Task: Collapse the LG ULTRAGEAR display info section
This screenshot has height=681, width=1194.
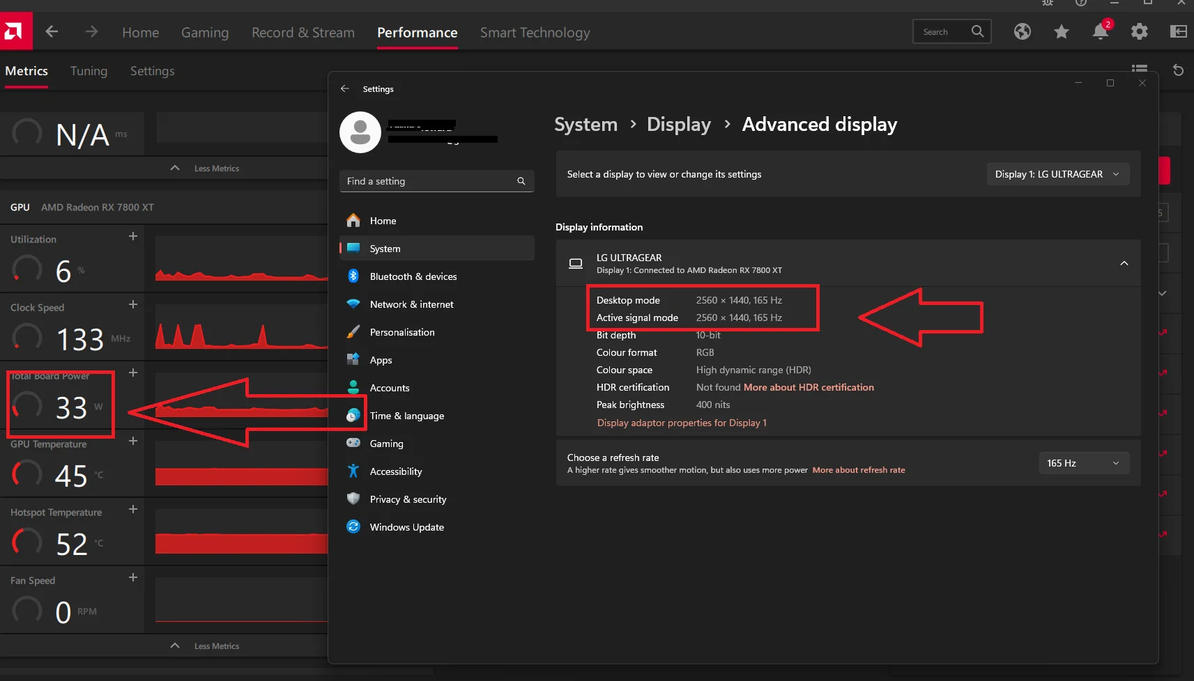Action: pos(1124,263)
